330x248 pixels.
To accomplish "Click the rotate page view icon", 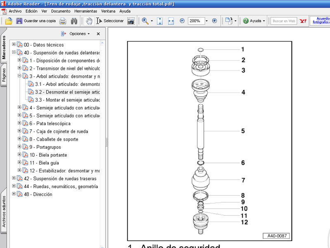I will (x=229, y=21).
